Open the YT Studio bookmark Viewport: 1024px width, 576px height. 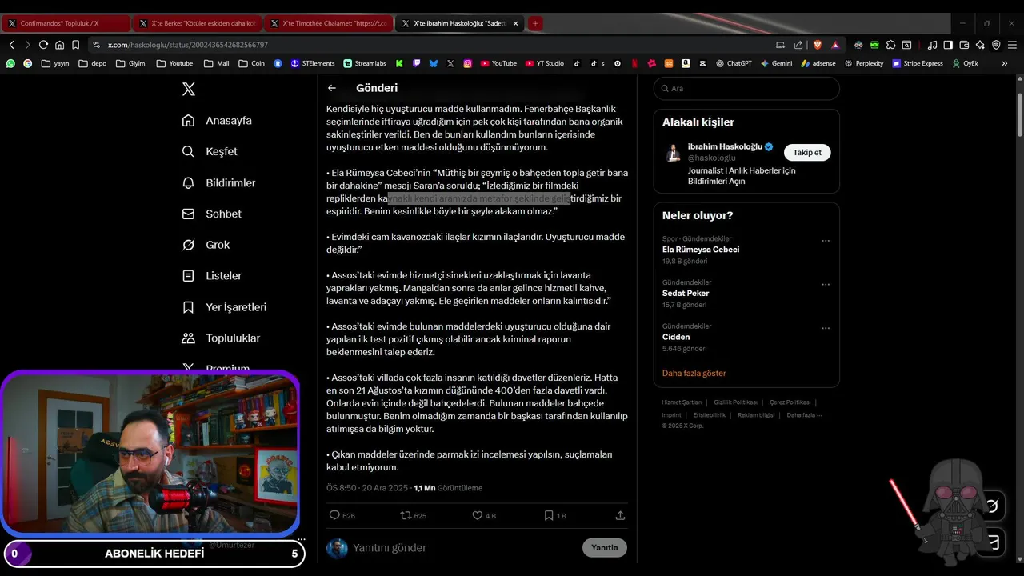(545, 63)
